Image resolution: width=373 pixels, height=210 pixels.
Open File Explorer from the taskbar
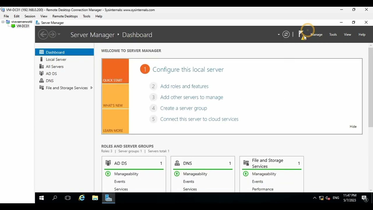[95, 198]
